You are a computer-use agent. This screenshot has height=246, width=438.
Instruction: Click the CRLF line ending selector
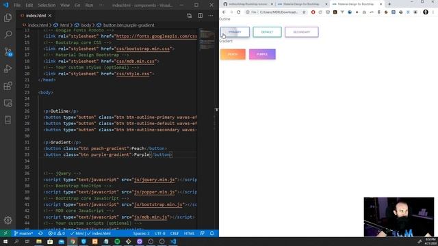(x=175, y=234)
